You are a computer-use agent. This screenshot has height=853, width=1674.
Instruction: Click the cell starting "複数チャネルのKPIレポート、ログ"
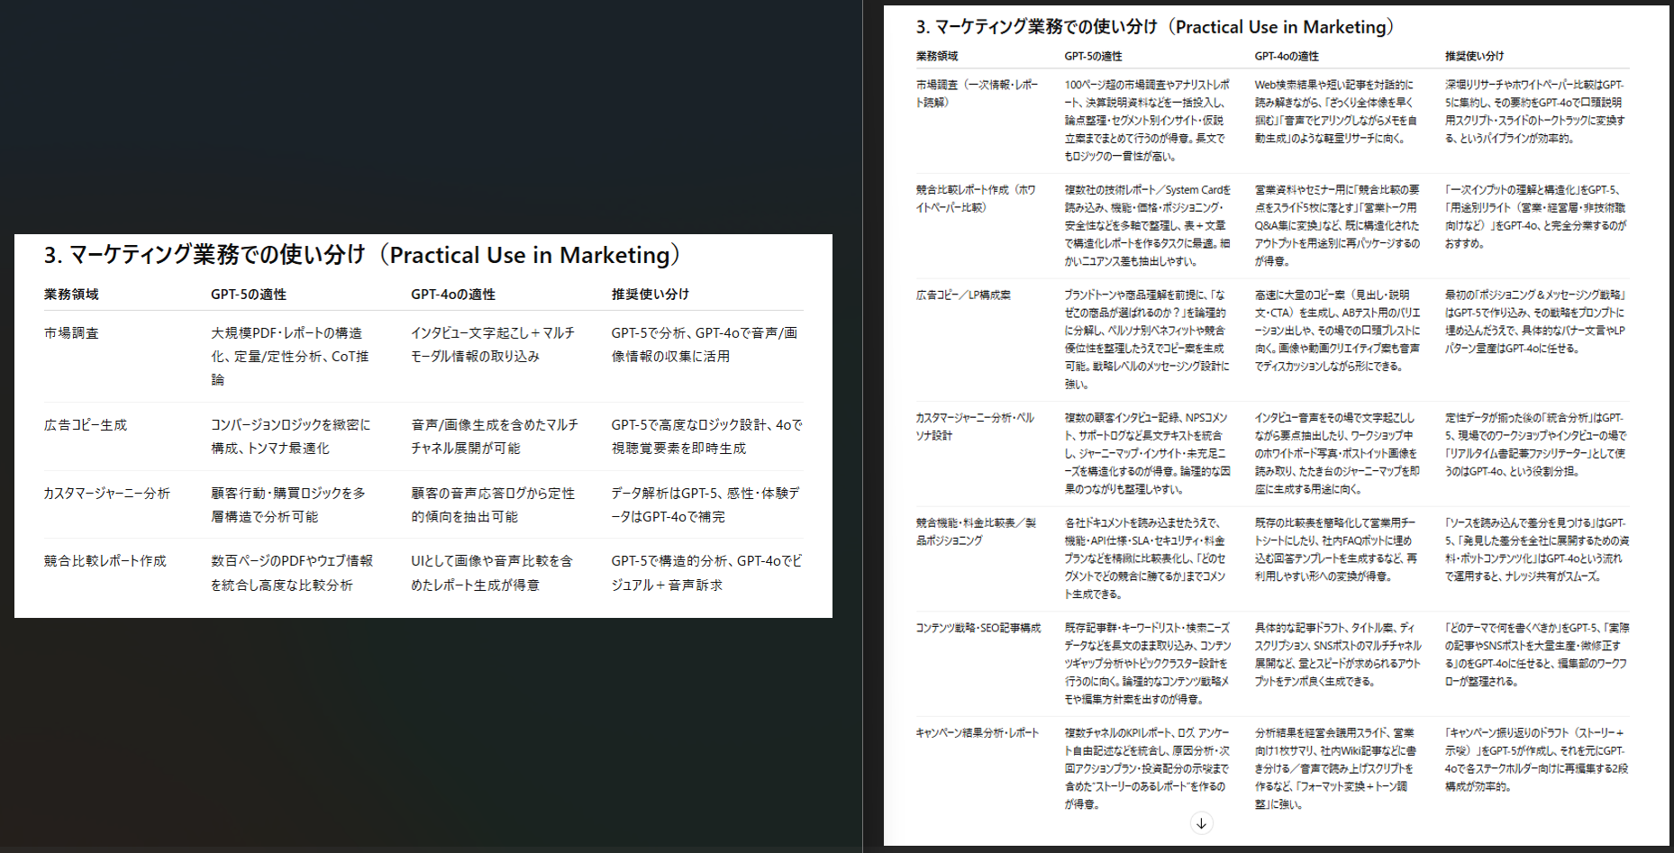(x=1147, y=769)
